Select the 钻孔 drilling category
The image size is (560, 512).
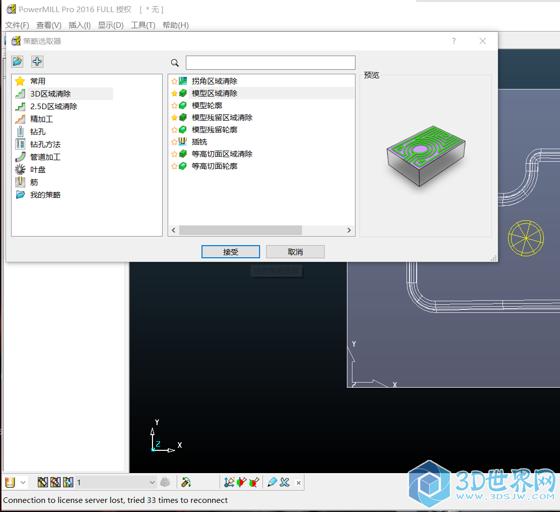coord(38,131)
